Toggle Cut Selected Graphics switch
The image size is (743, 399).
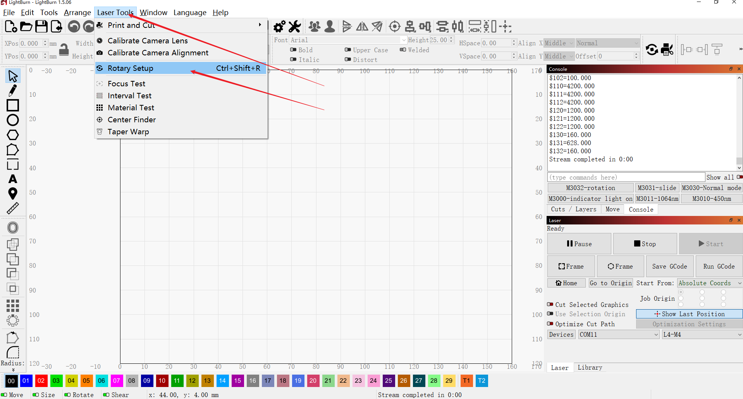pos(550,305)
